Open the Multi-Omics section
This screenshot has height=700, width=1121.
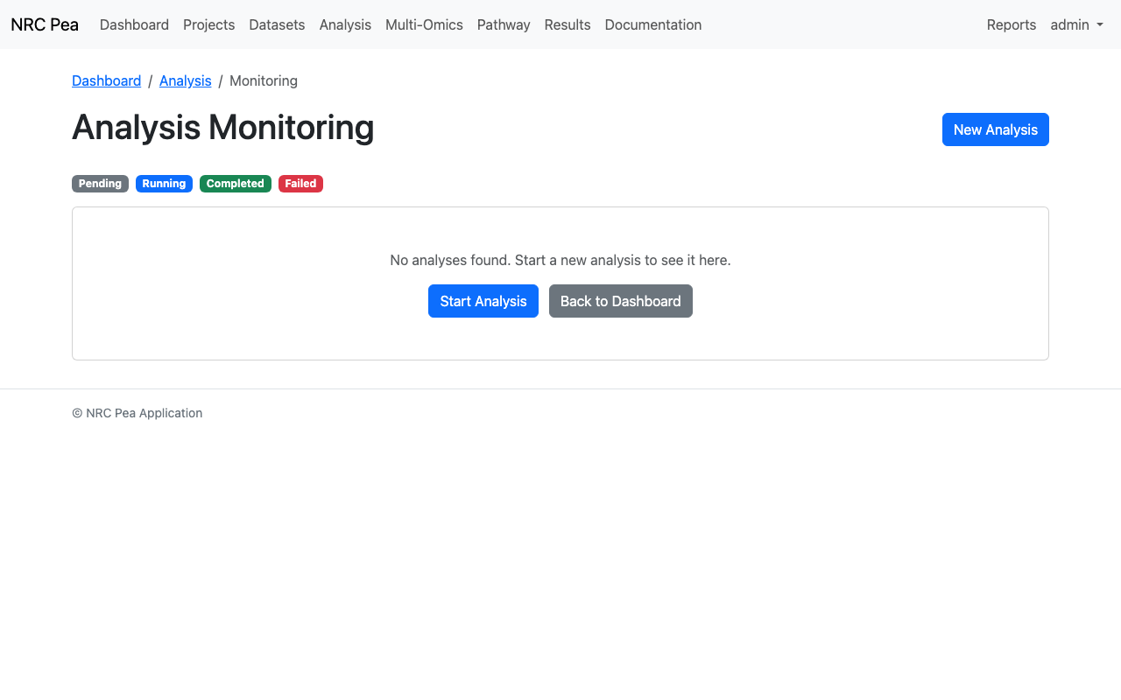coord(424,25)
